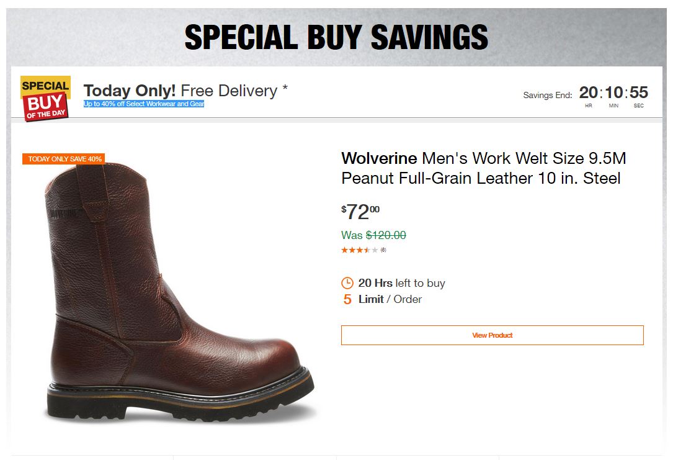Open the Wolverine boot product image
Viewport: 673px width, 460px height.
point(180,292)
